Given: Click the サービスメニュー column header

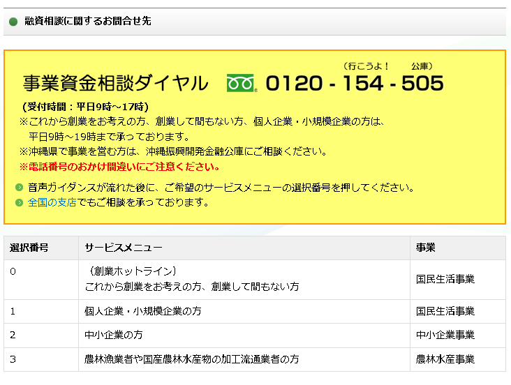Looking at the screenshot, I should [124, 248].
